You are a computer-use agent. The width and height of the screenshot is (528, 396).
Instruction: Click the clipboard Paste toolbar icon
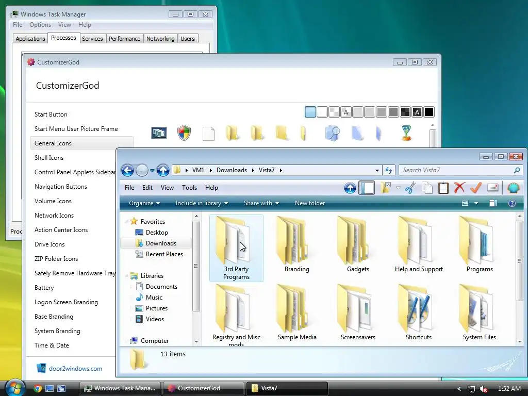[x=443, y=188]
